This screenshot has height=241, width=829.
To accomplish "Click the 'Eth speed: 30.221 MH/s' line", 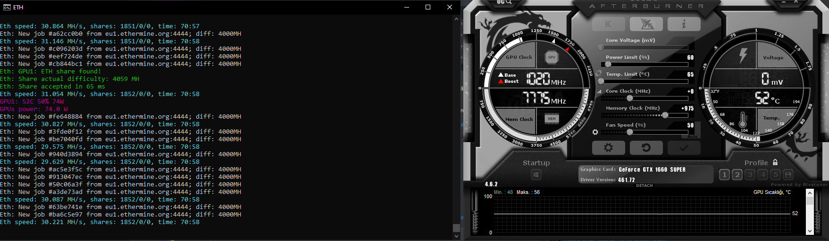I will (x=100, y=222).
